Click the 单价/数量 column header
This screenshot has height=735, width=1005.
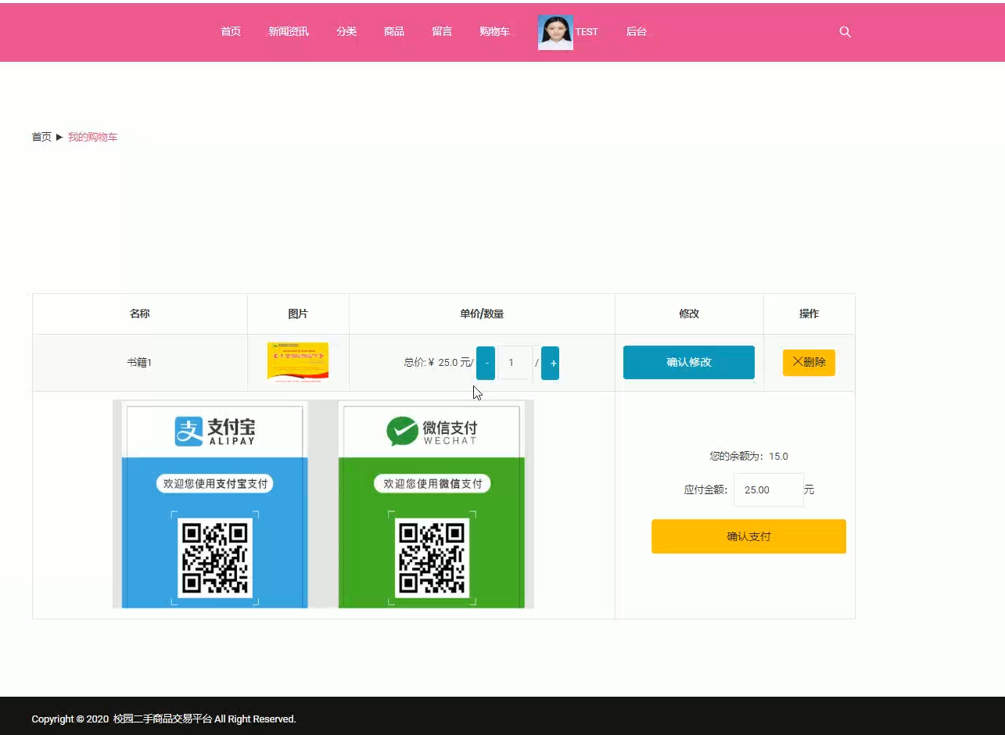click(x=482, y=314)
